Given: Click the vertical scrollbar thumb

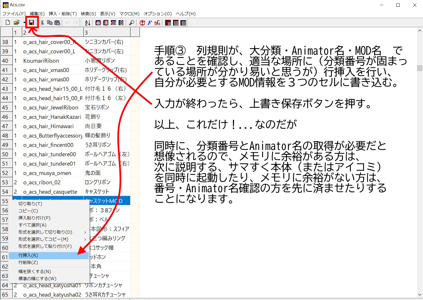Looking at the screenshot, I should [x=420, y=68].
